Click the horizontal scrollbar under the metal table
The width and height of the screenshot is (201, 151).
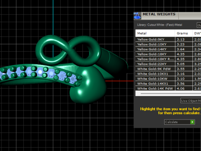click(168, 94)
